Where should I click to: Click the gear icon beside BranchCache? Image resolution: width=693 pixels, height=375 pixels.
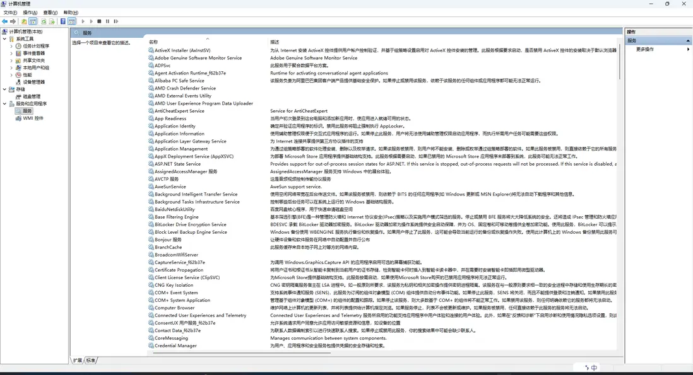(151, 247)
